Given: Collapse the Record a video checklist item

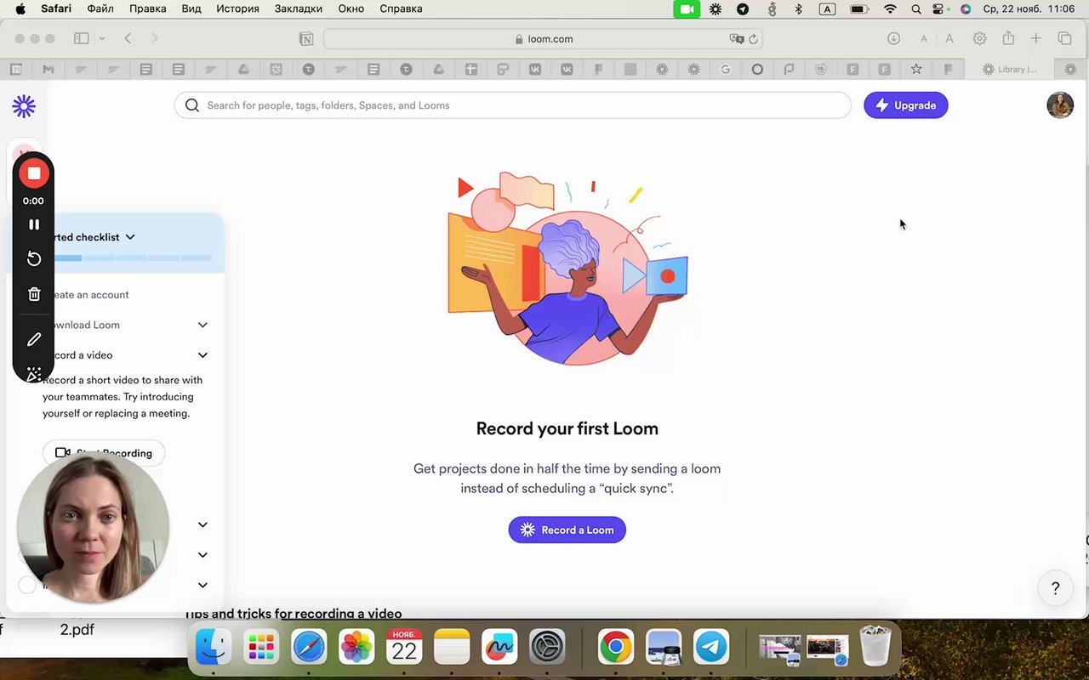Looking at the screenshot, I should pyautogui.click(x=202, y=355).
